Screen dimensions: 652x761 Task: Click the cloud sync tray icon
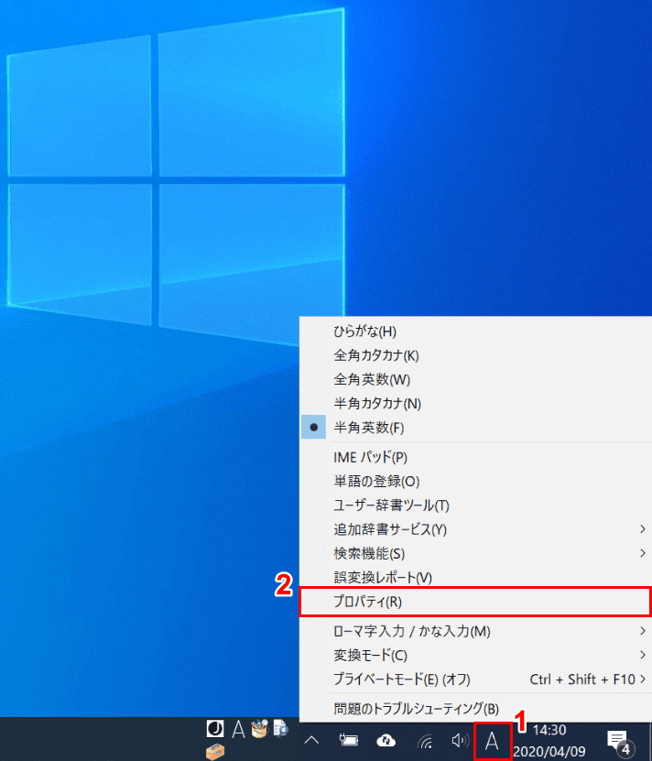tap(386, 741)
